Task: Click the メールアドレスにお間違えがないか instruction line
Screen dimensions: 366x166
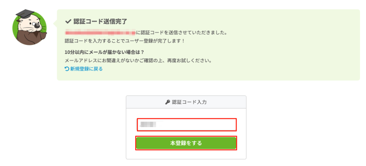Action: [138, 60]
